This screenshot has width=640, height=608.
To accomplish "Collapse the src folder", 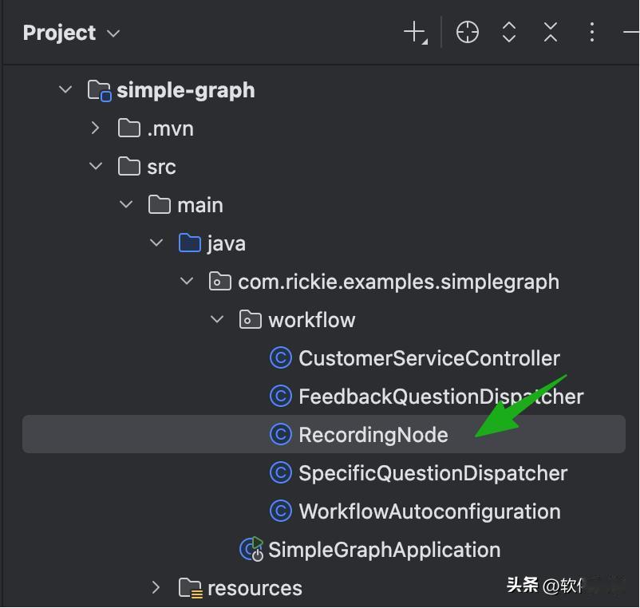I will pos(96,166).
